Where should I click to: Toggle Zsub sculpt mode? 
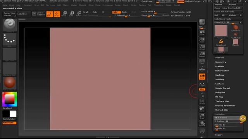pos(124,12)
